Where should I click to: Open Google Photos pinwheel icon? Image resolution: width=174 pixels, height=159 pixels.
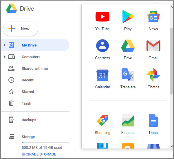(x=153, y=75)
